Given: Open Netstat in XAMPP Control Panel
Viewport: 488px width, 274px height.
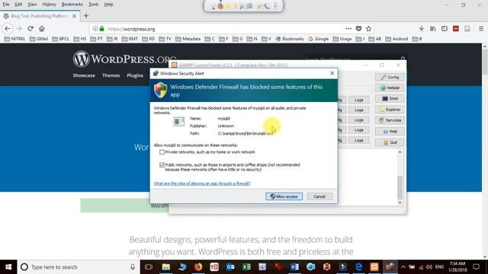Looking at the screenshot, I should 390,88.
